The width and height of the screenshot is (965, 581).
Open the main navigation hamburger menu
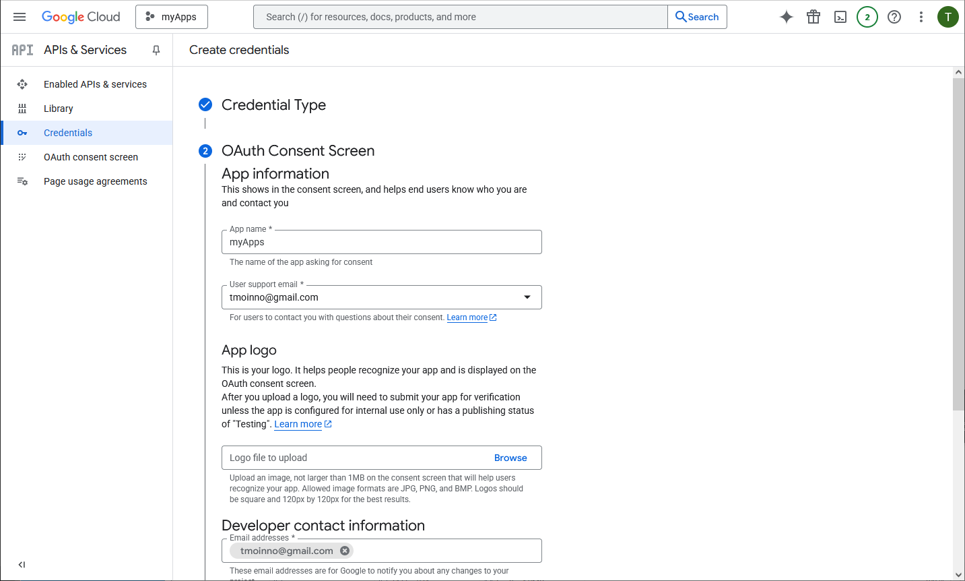(20, 17)
